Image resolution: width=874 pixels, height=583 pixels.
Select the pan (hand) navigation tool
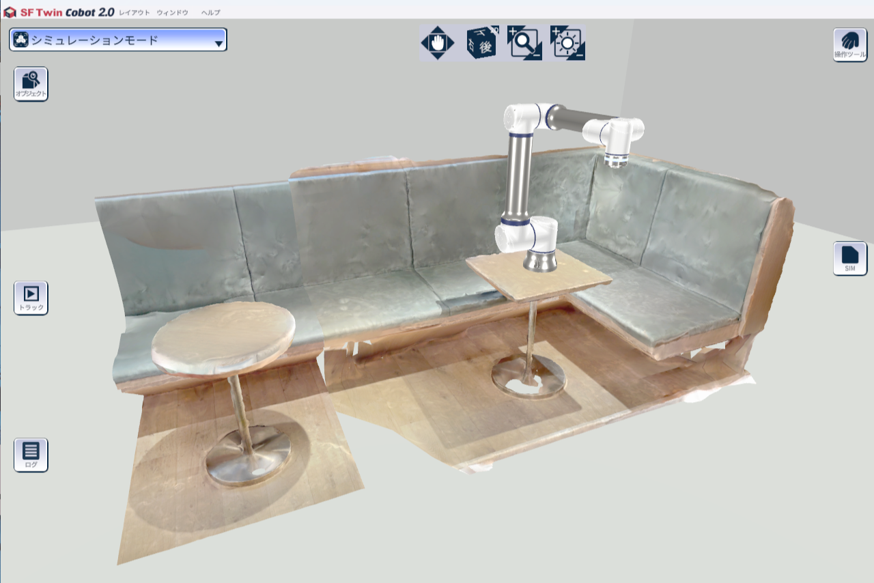(437, 42)
